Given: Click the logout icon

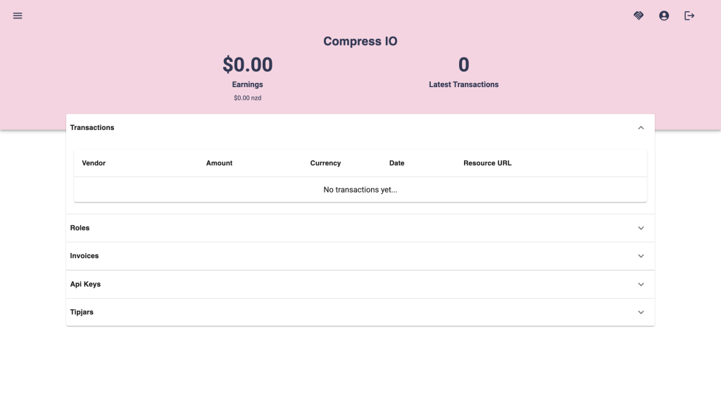Looking at the screenshot, I should [689, 15].
